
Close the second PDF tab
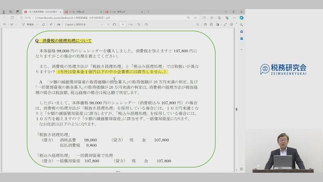click(x=101, y=12)
